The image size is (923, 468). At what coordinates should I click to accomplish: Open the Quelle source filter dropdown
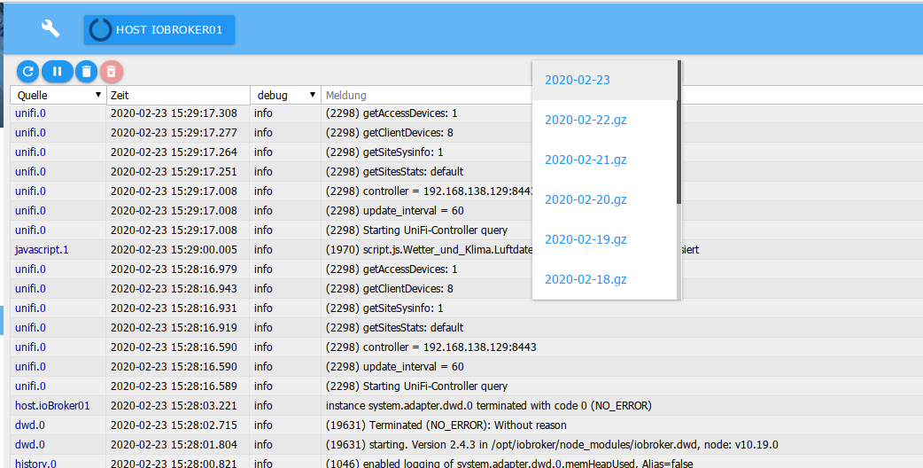click(x=58, y=95)
